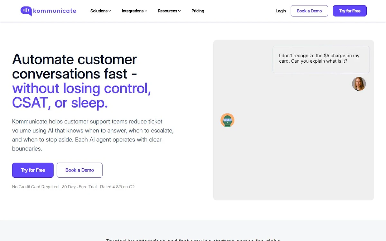Image resolution: width=386 pixels, height=241 pixels.
Task: Click the gray chat demo preview panel
Action: (x=293, y=120)
